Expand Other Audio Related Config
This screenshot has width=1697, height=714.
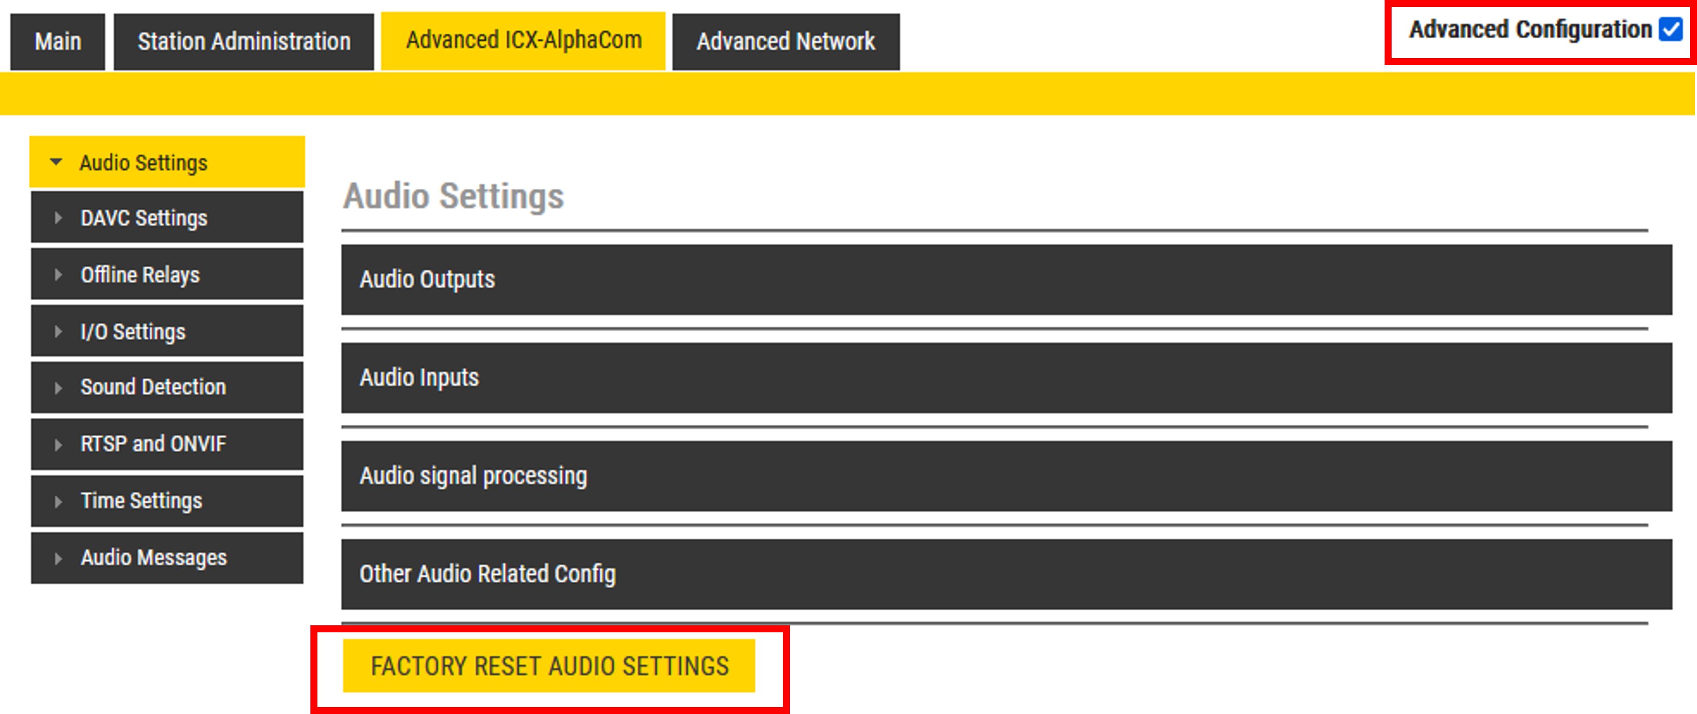click(1005, 574)
